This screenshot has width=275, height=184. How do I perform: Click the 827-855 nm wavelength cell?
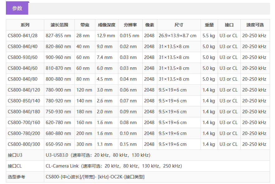point(58,36)
